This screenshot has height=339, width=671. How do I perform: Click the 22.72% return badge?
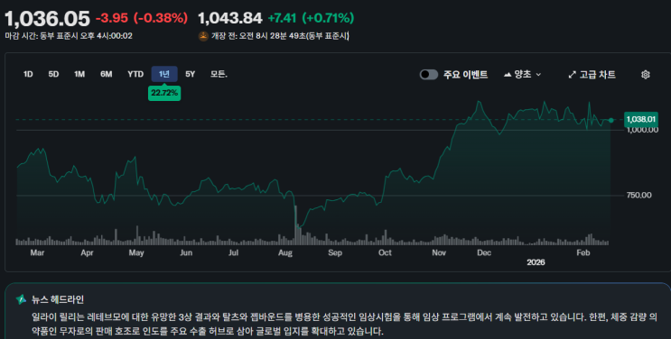(164, 93)
